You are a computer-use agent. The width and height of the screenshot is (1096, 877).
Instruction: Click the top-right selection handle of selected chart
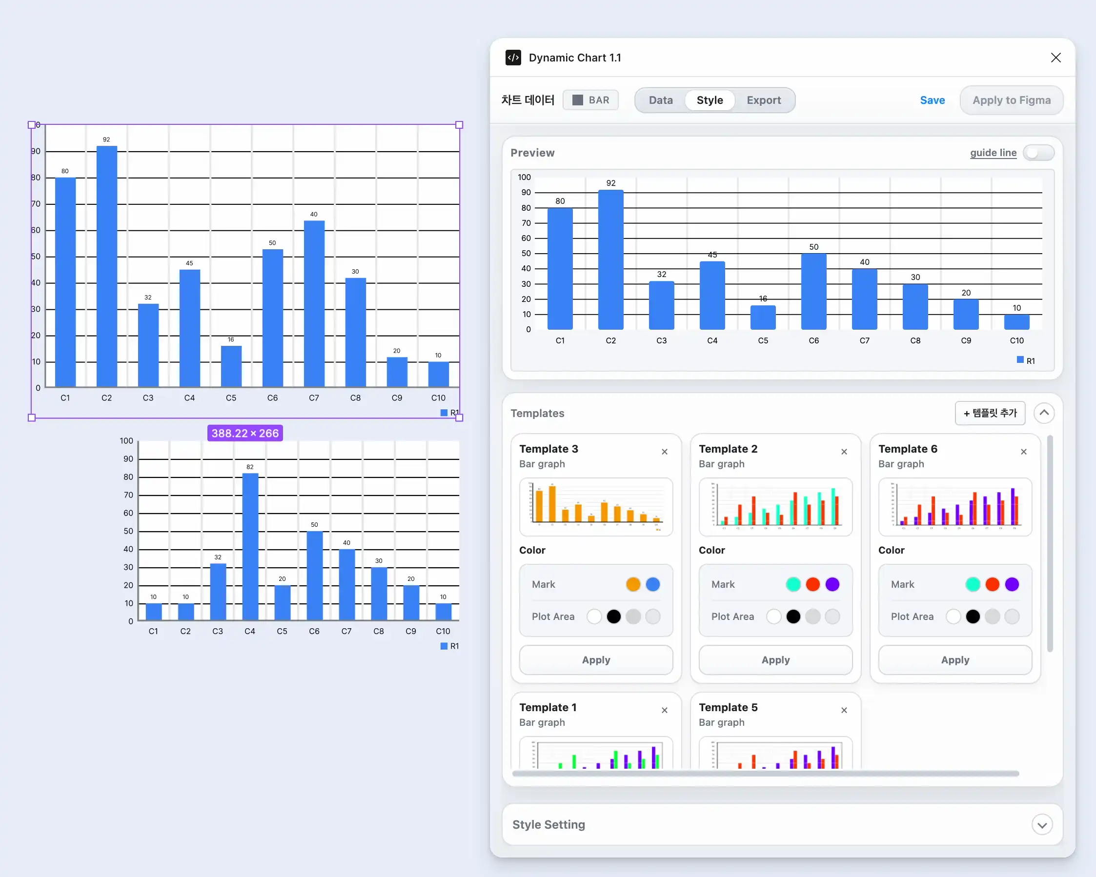point(459,124)
